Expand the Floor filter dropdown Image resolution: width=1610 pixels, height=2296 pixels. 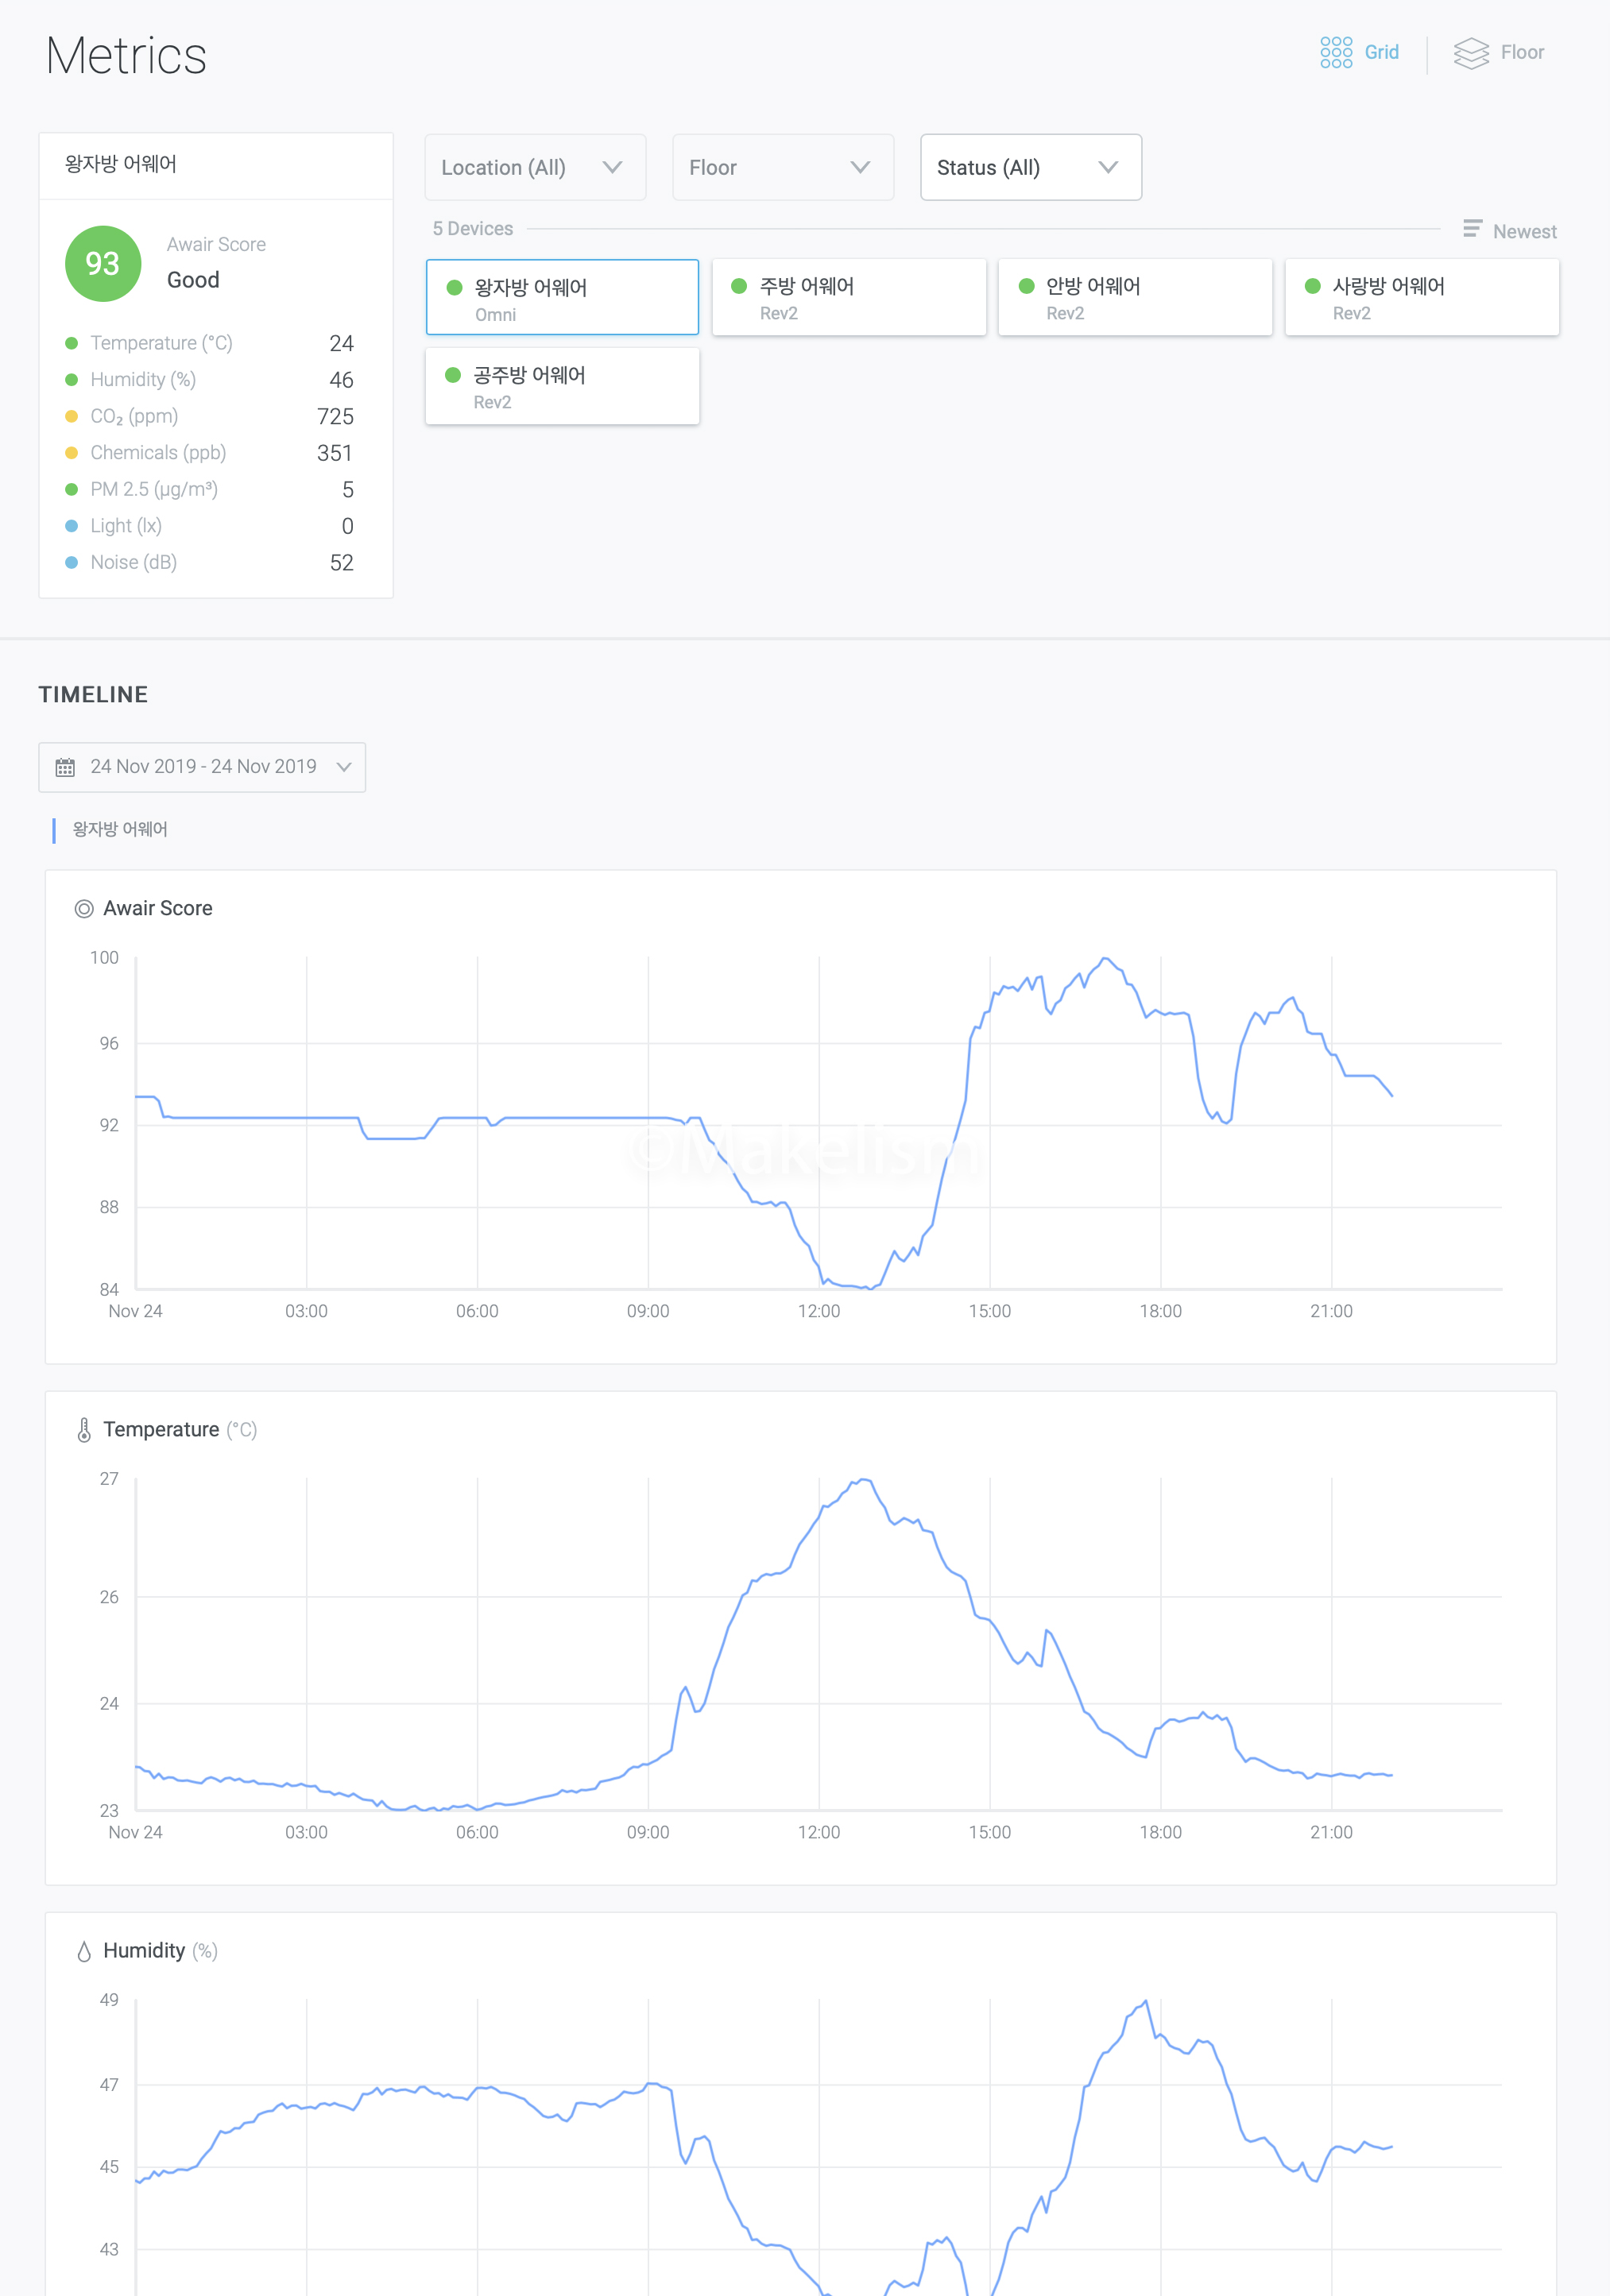click(782, 167)
